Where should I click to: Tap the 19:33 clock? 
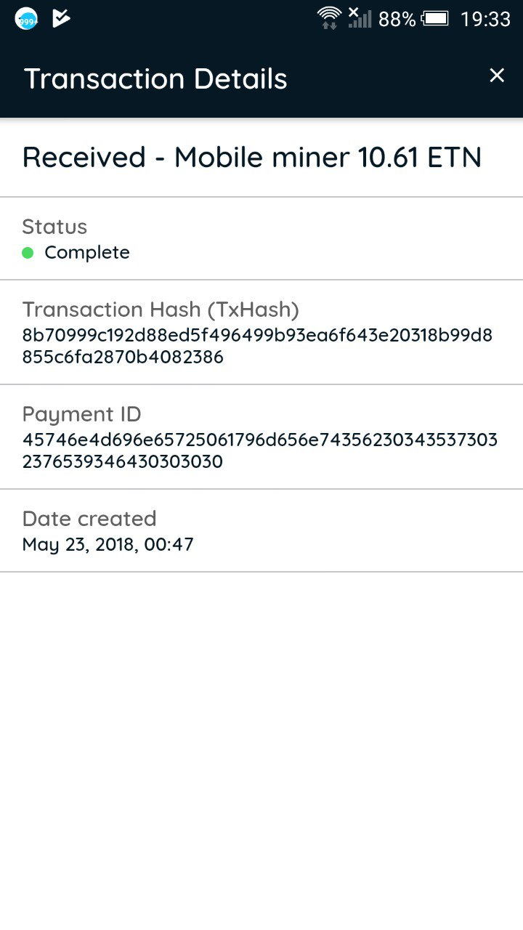pos(485,19)
